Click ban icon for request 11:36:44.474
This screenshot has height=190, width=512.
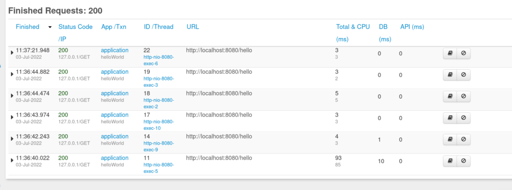(x=463, y=96)
